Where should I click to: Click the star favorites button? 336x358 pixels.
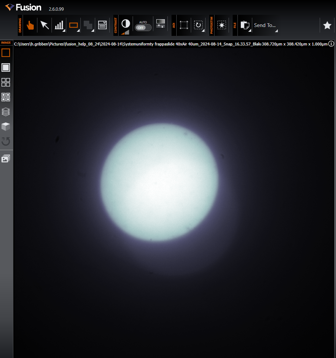pos(327,25)
